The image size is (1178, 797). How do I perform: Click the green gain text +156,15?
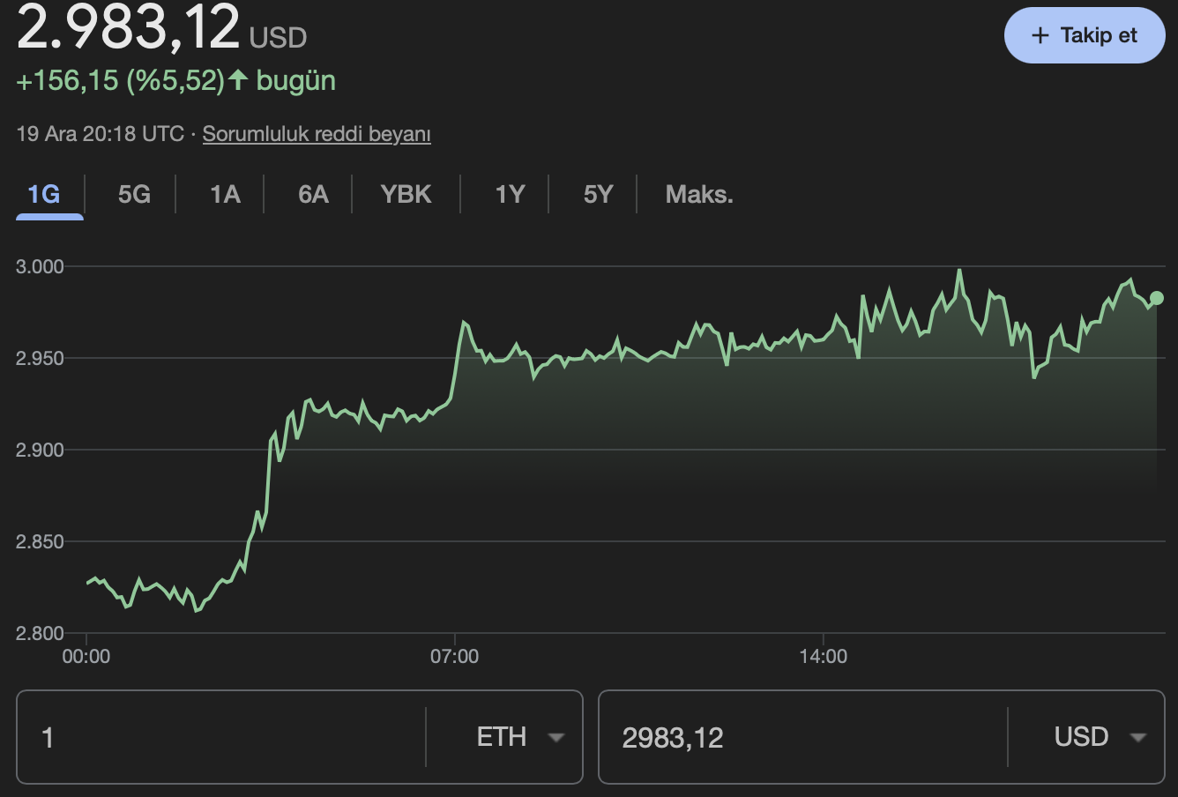click(66, 80)
